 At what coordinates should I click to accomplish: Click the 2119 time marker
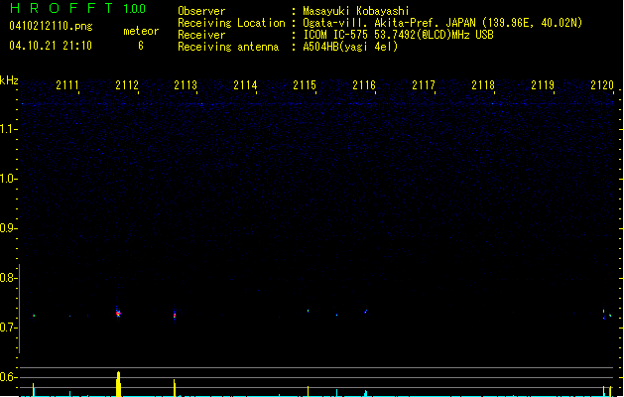(543, 85)
